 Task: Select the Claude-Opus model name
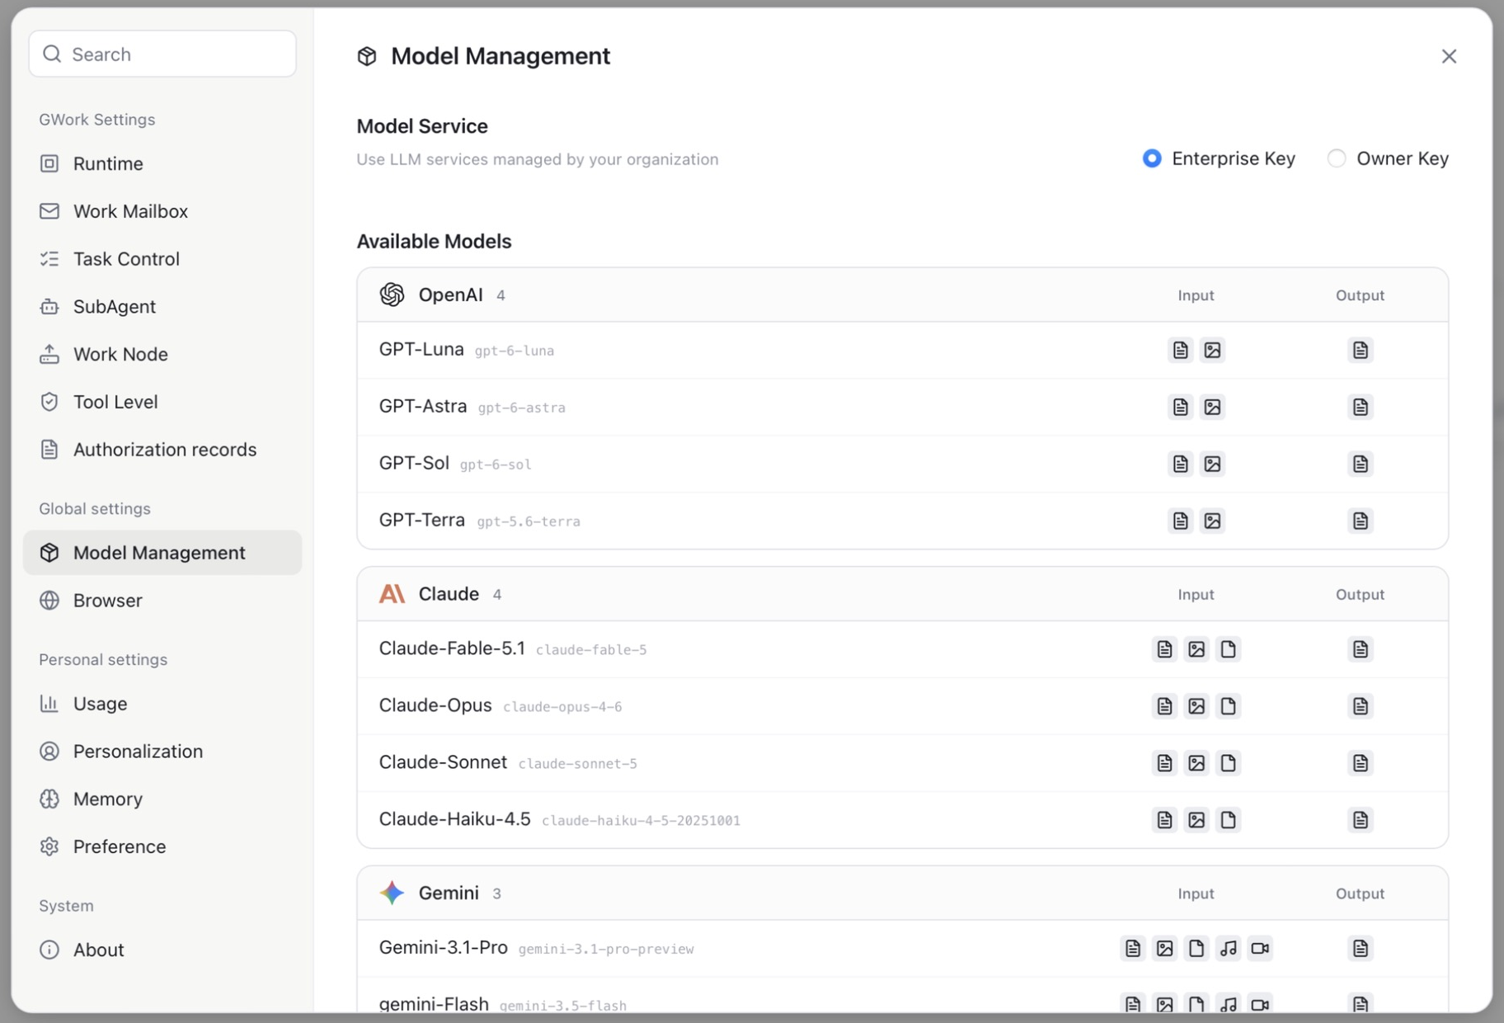435,706
